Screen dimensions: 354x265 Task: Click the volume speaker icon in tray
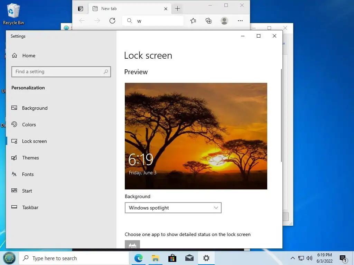tap(309, 258)
